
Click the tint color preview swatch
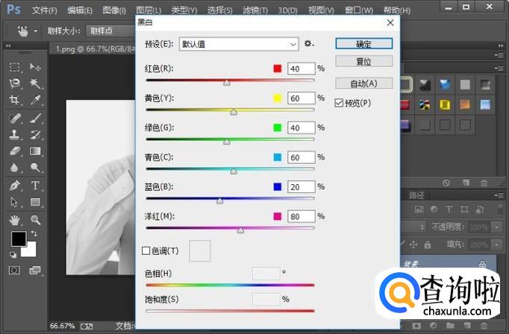(199, 250)
